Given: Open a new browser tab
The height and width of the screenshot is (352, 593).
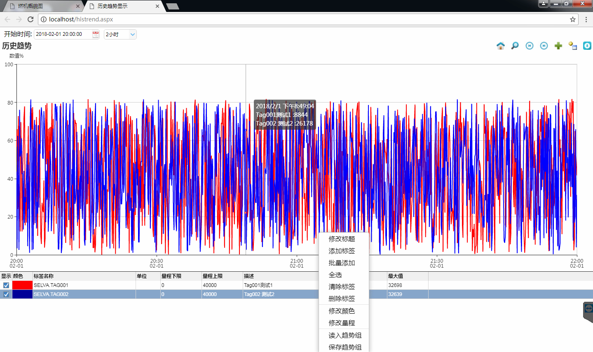Looking at the screenshot, I should click(172, 6).
